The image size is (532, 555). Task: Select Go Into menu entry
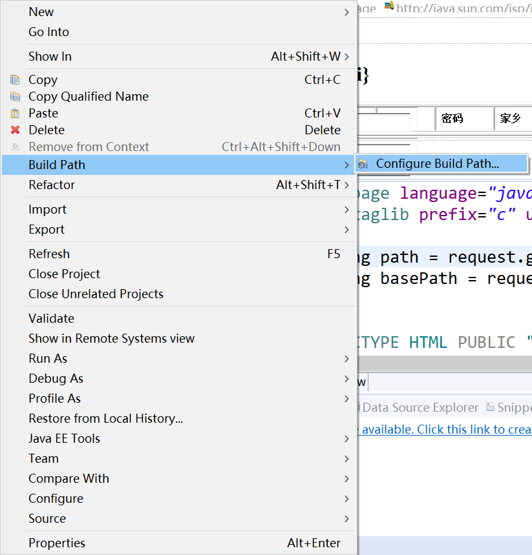(179, 32)
